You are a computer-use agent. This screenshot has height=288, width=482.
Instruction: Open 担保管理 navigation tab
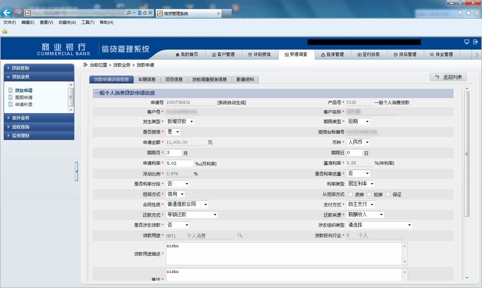(332, 54)
